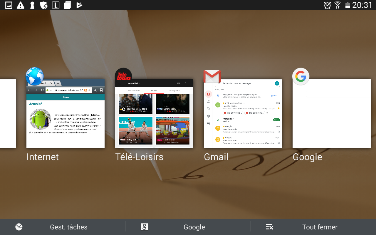Open the Internet browser globe icon
This screenshot has height=235, width=376.
point(35,76)
